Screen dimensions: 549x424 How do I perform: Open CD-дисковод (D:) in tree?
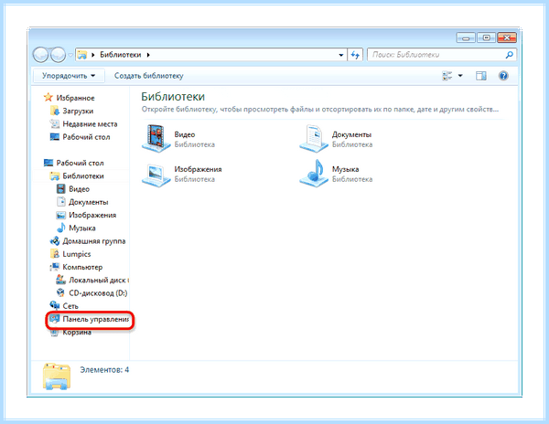(x=98, y=293)
